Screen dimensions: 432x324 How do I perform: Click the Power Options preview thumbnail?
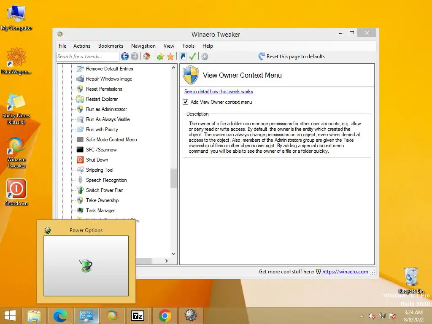86,266
